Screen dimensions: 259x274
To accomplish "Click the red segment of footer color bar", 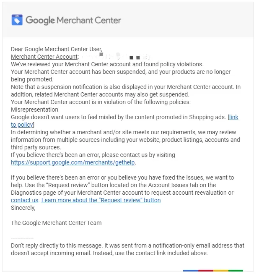I will pyautogui.click(x=206, y=271).
